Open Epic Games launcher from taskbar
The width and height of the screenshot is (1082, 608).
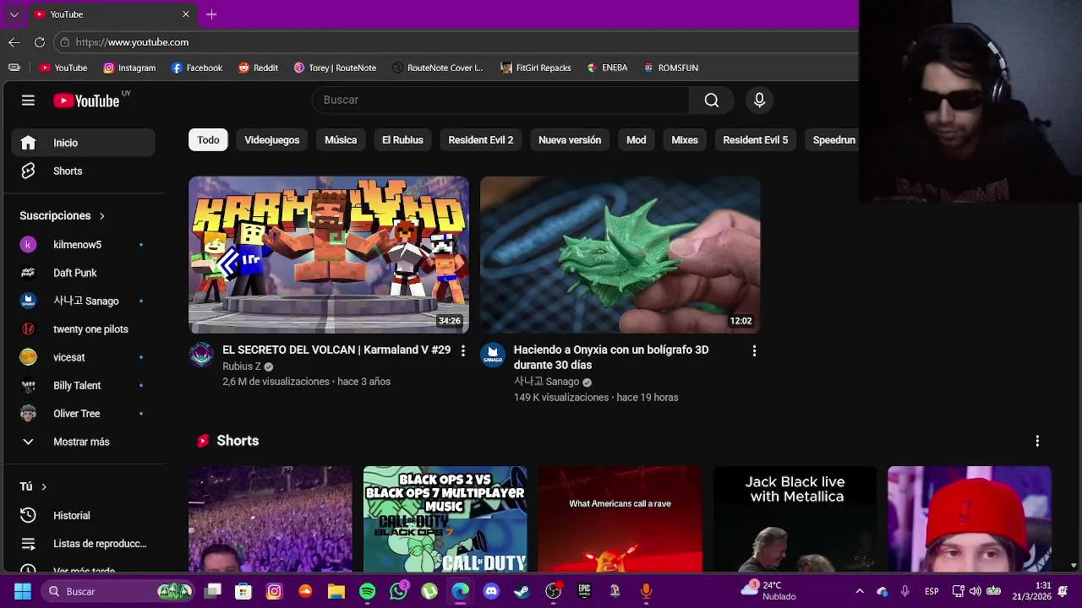pyautogui.click(x=584, y=591)
